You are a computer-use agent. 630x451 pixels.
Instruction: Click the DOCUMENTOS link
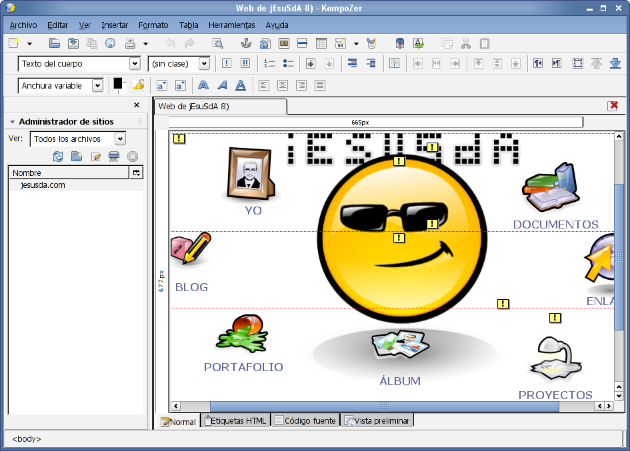tap(556, 225)
